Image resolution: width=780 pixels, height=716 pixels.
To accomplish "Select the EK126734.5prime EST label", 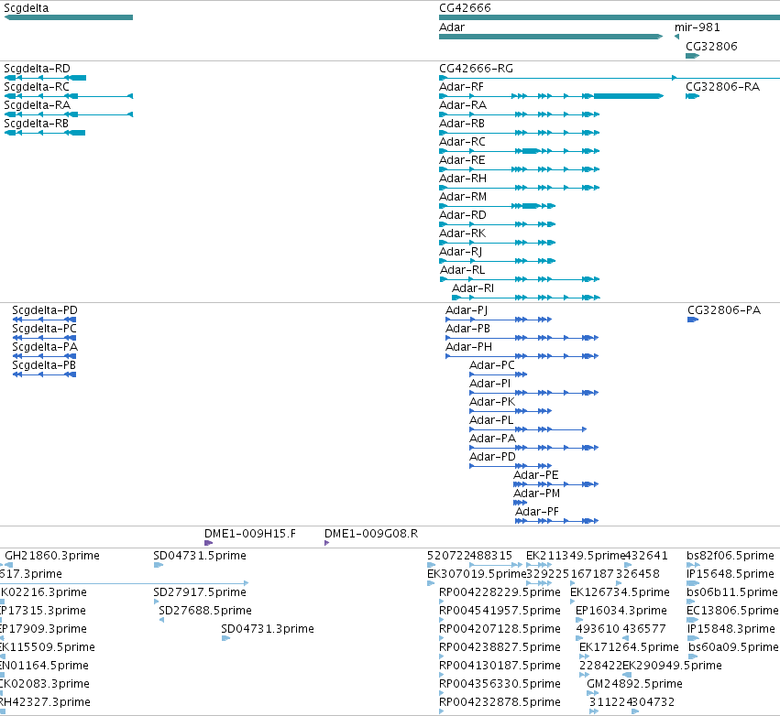I will tap(620, 592).
